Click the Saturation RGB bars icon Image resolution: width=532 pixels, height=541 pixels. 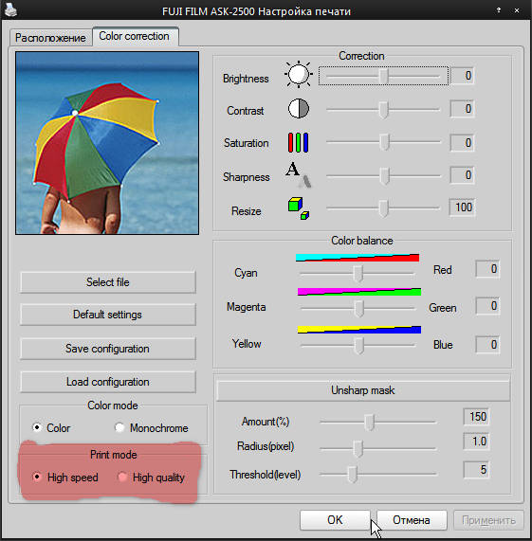[x=299, y=142]
